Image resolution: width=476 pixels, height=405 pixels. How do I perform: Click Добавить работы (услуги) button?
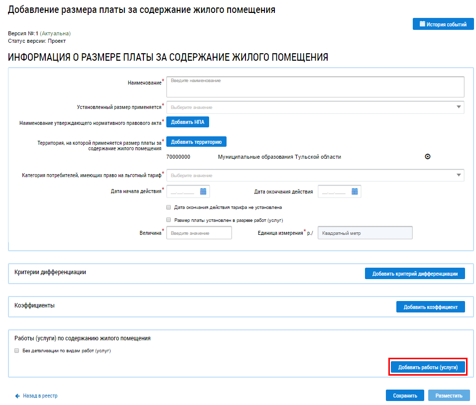(428, 367)
